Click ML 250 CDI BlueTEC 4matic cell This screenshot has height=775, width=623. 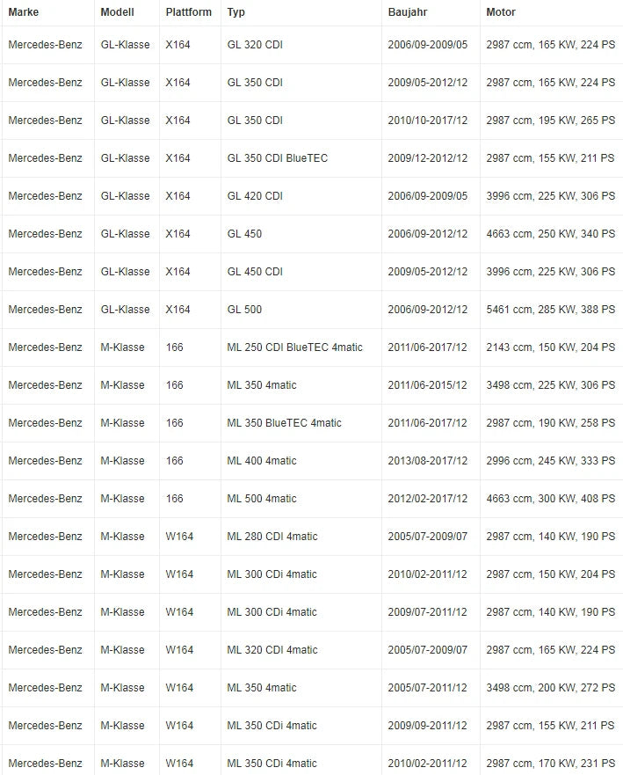coord(294,347)
